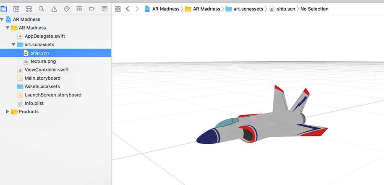Select ship.scn in the navigator
Screen dimensions: 384x185
(x=55, y=53)
